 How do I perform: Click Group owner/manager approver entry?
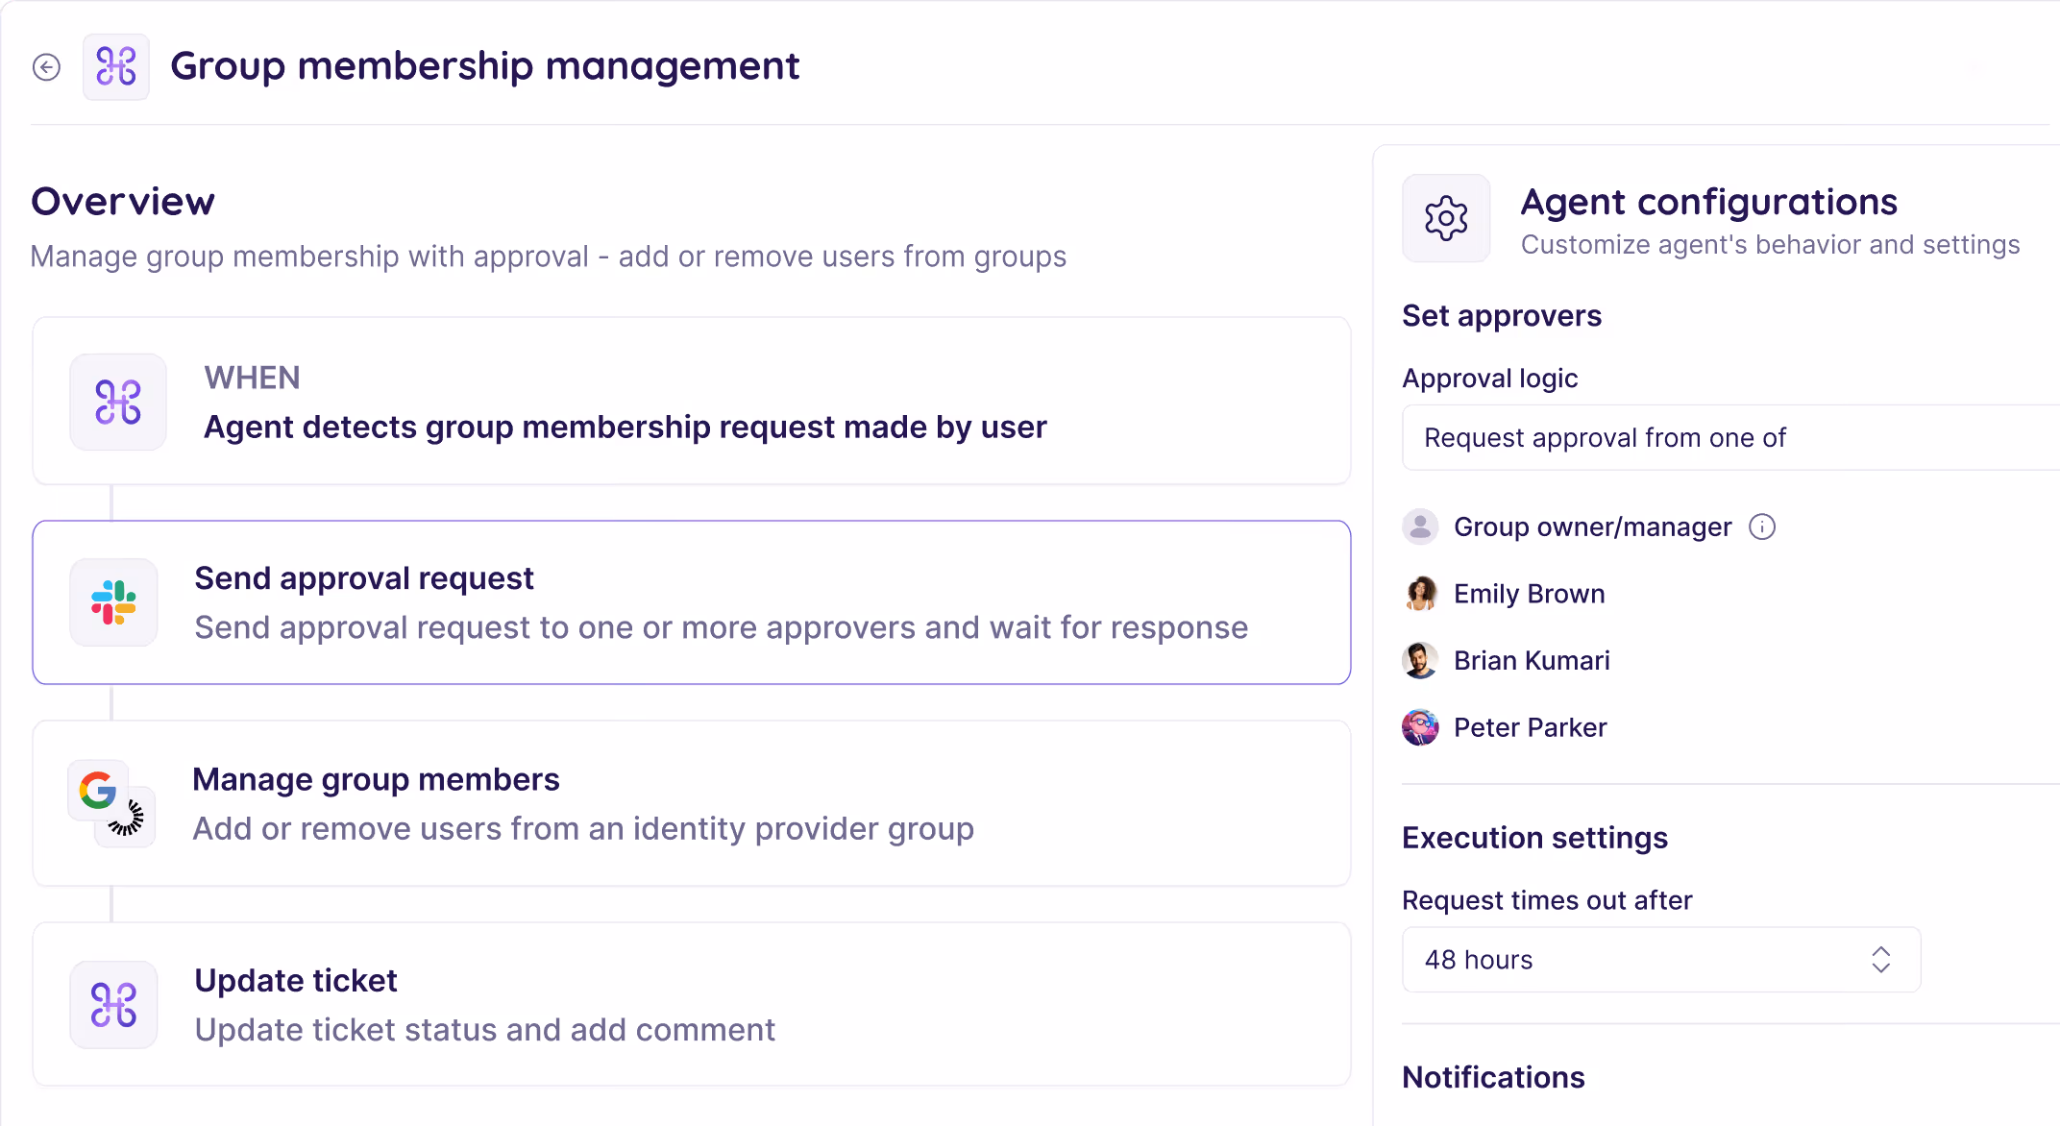click(x=1592, y=526)
